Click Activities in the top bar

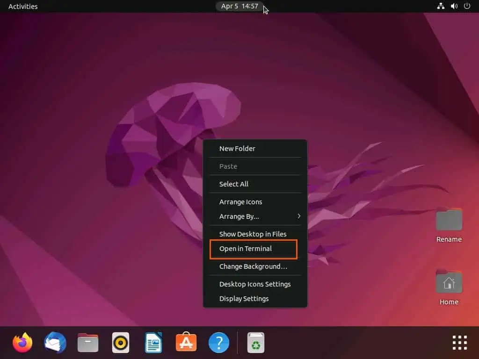pyautogui.click(x=23, y=7)
